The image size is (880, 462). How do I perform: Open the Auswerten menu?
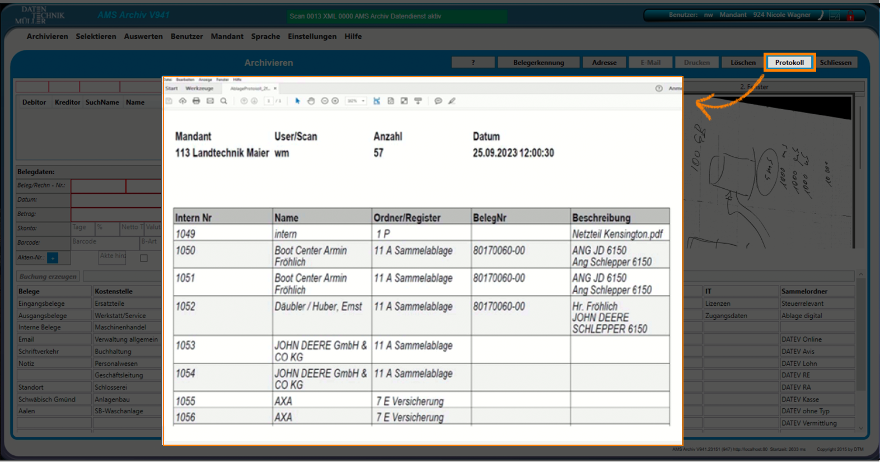click(x=143, y=36)
